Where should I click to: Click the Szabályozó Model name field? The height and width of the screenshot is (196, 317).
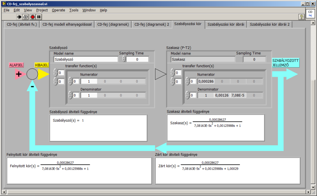coord(86,59)
